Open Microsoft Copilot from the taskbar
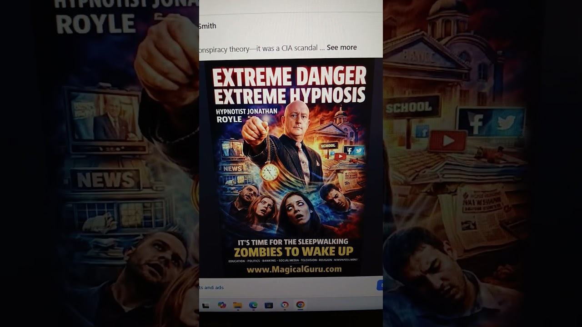 coord(222,305)
